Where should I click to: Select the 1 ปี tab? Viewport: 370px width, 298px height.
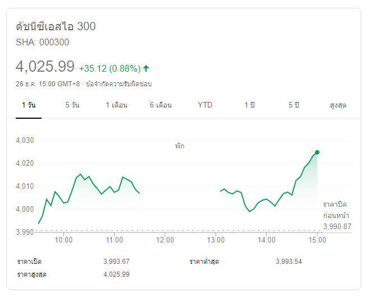click(x=249, y=105)
